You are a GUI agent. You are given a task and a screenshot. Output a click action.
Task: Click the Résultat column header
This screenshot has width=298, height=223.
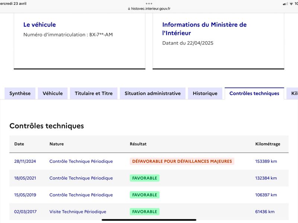[x=138, y=144]
